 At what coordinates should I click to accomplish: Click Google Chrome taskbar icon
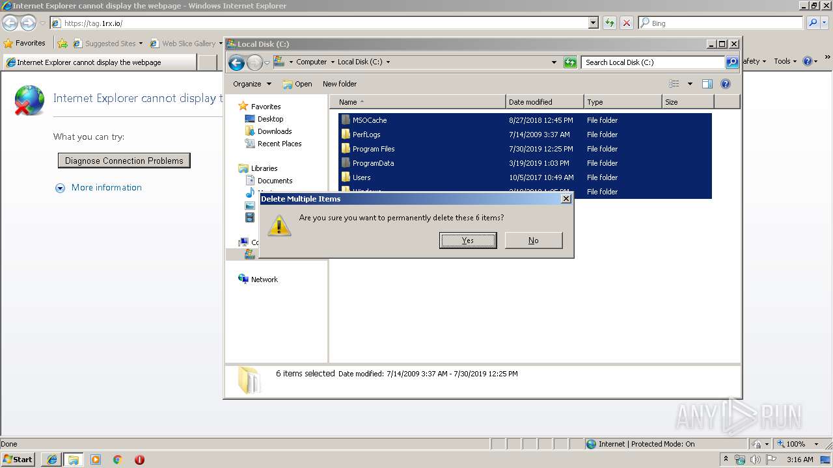[118, 460]
